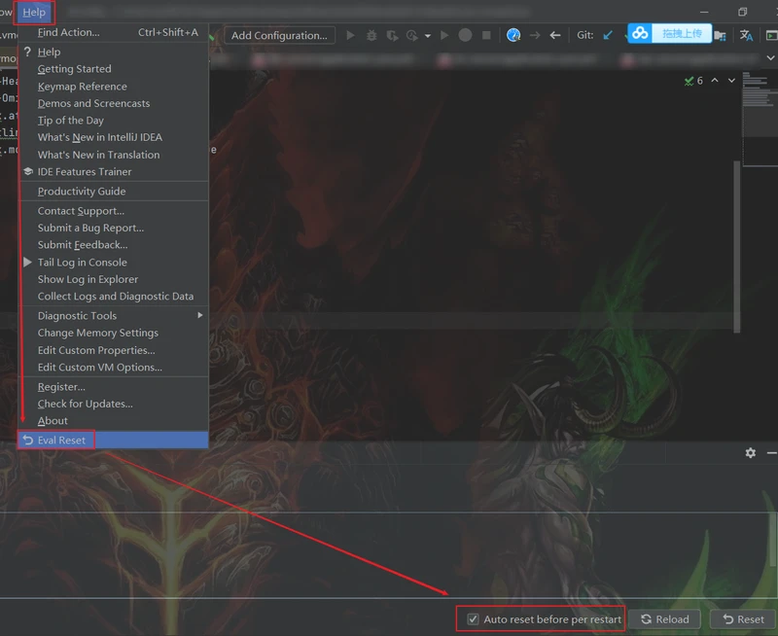The height and width of the screenshot is (636, 778).
Task: Click the editor vertical scrollbar
Action: [737, 247]
